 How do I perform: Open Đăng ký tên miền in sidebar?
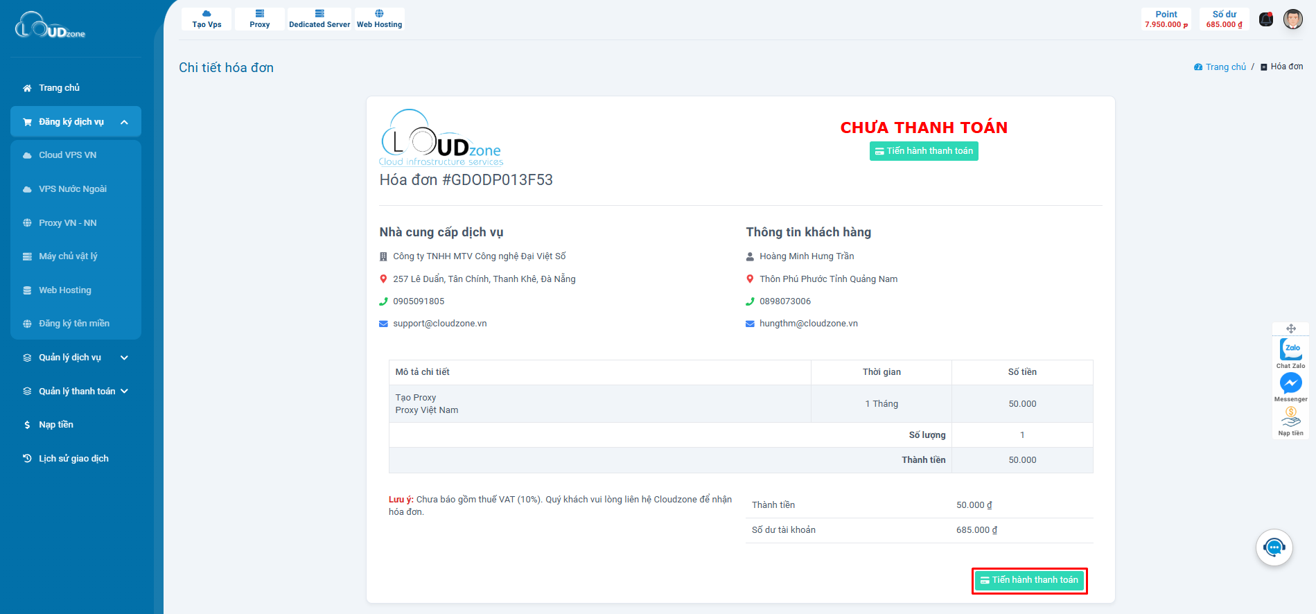tap(73, 324)
